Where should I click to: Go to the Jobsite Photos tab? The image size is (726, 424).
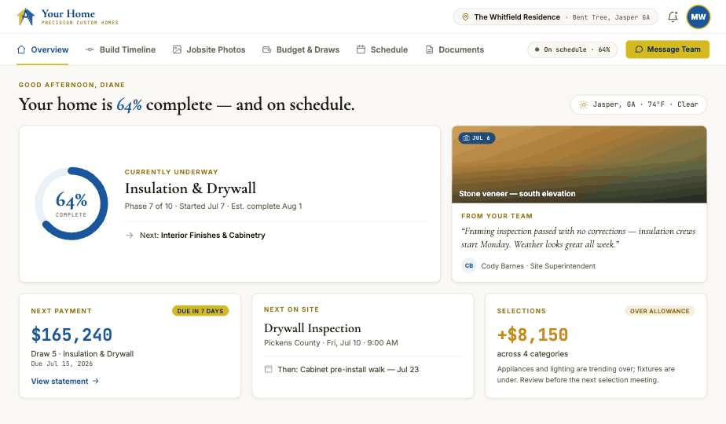(x=209, y=49)
